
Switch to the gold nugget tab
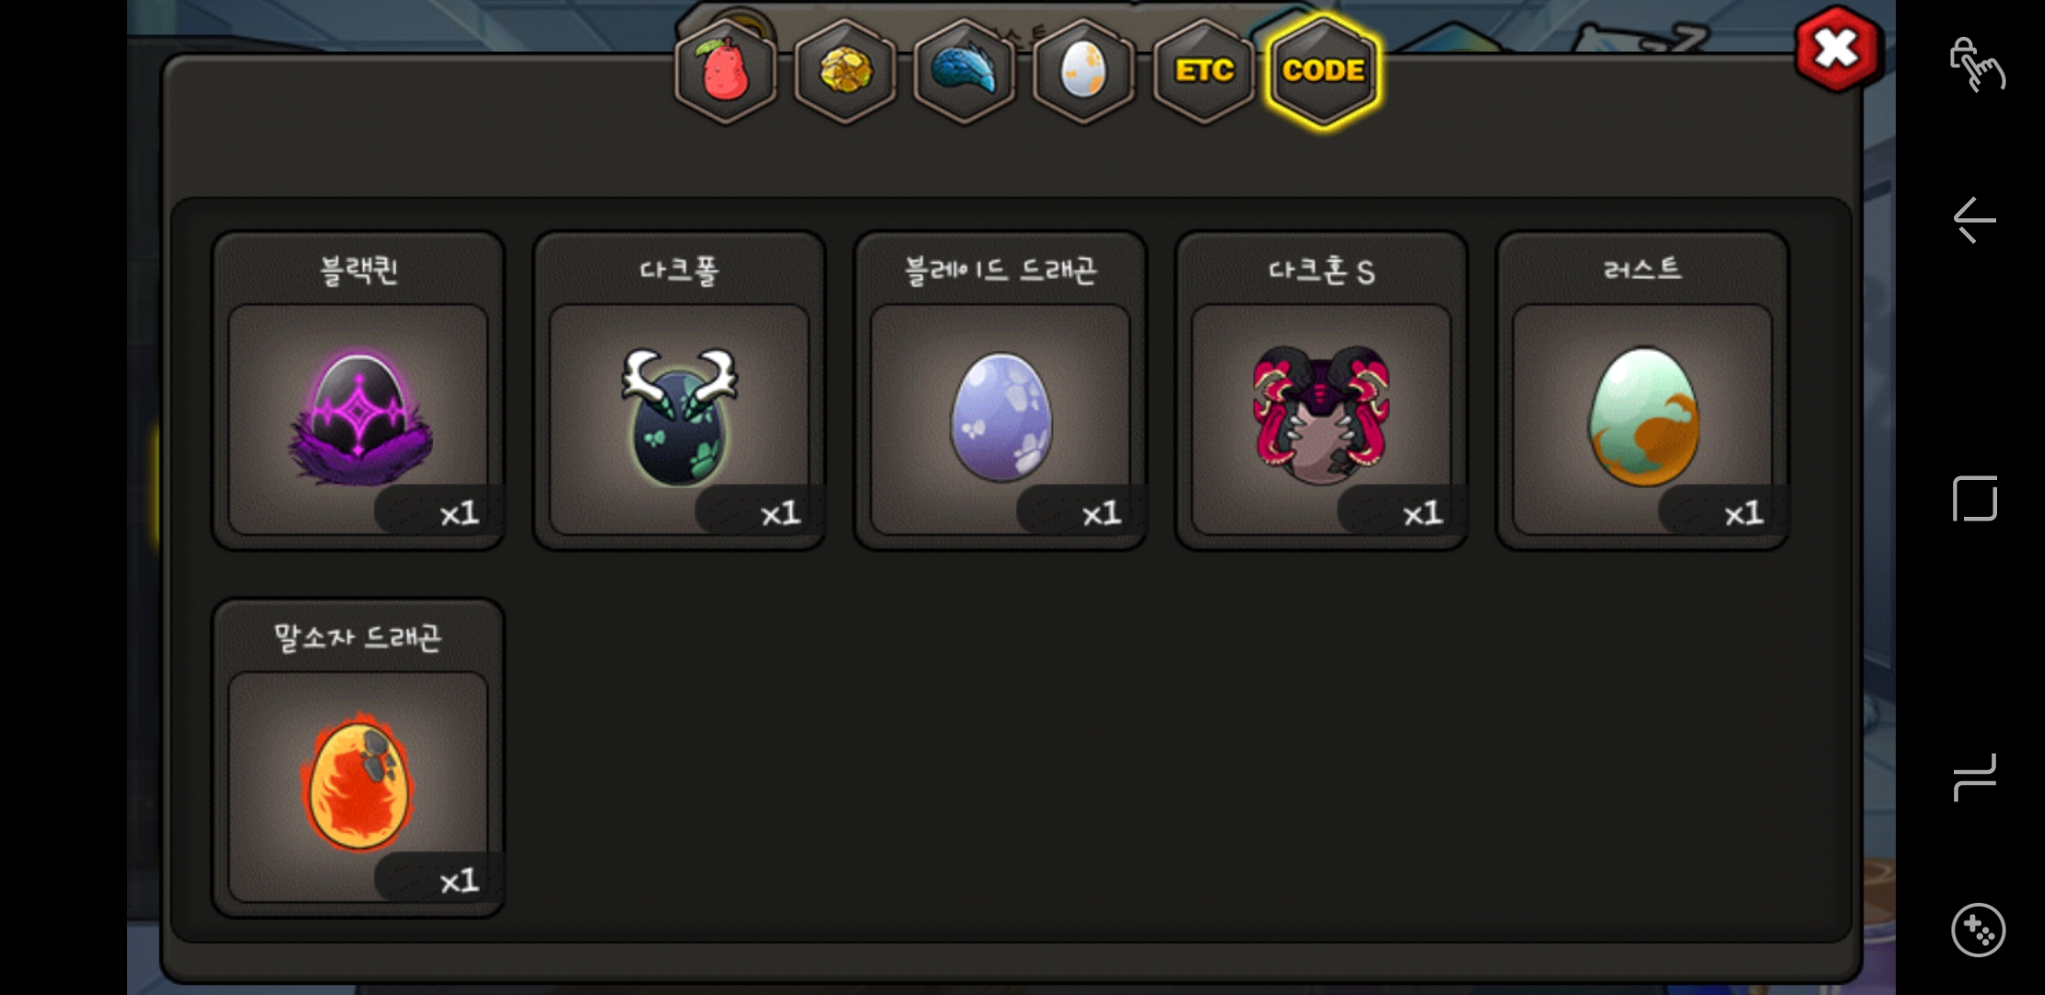click(x=845, y=72)
